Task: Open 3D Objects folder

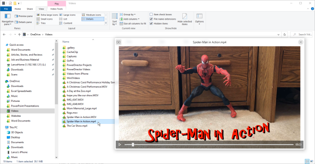Action: coord(17,132)
